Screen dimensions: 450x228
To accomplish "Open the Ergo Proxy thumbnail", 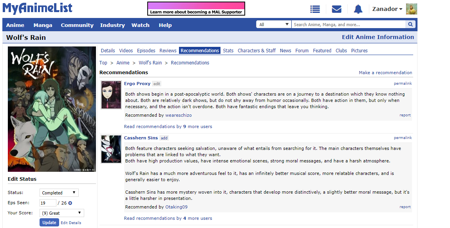I will click(x=111, y=95).
